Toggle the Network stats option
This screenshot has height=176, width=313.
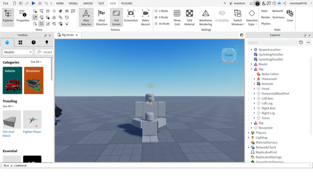[278, 11]
